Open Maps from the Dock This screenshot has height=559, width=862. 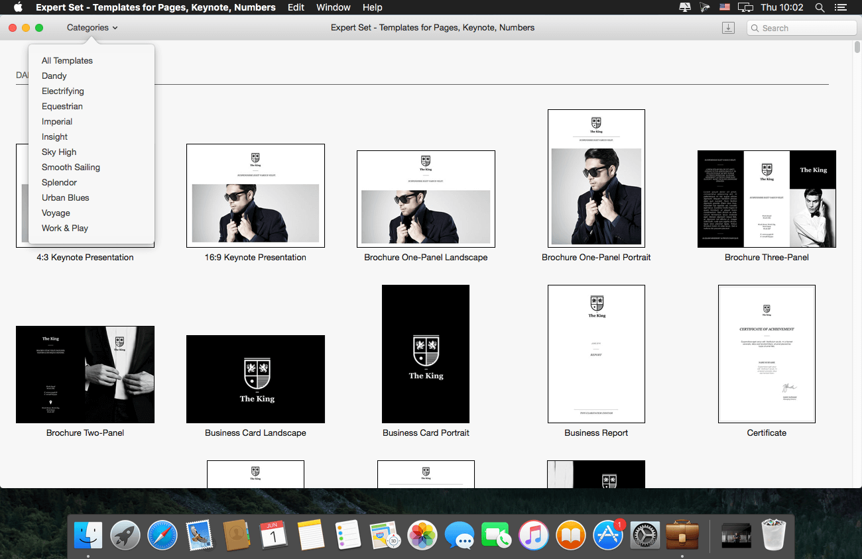pos(385,535)
